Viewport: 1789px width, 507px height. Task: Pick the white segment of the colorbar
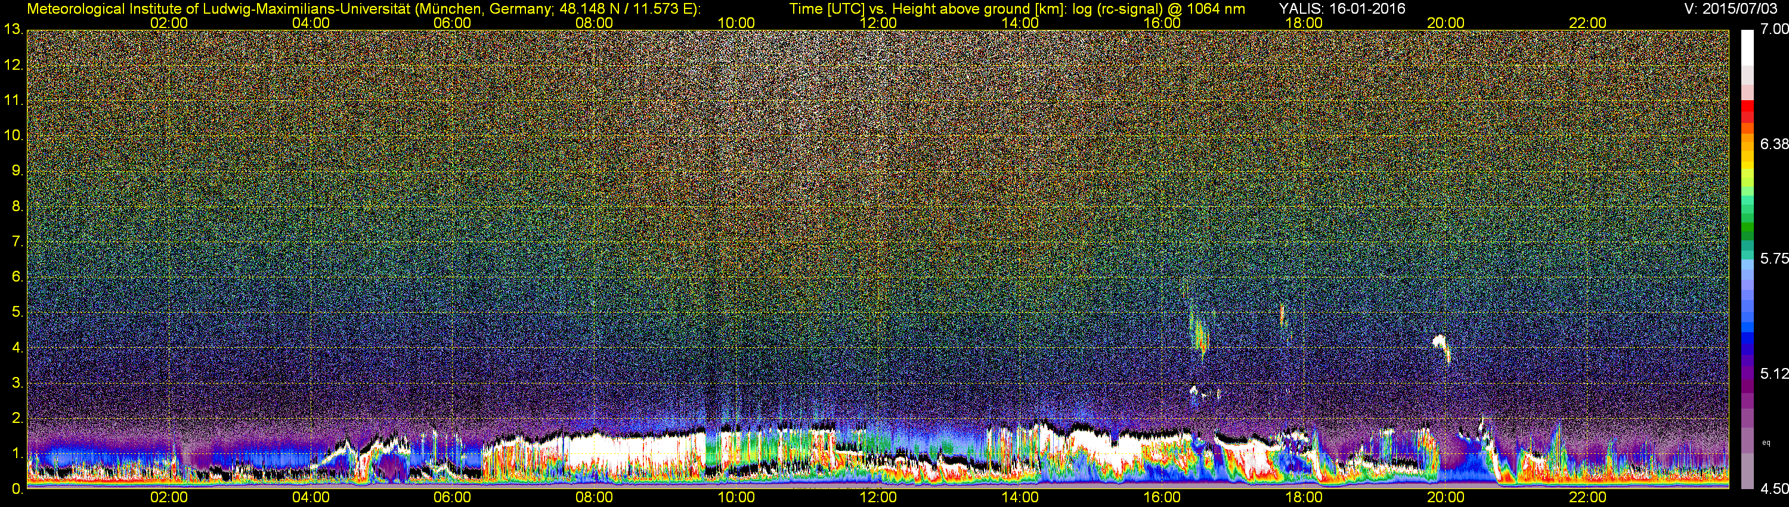[1747, 47]
